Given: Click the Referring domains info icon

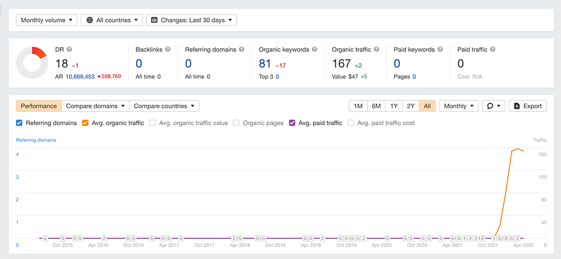Looking at the screenshot, I should click(241, 50).
